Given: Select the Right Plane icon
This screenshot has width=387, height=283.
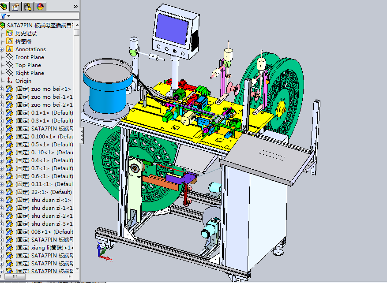Looking at the screenshot, I should tap(10, 73).
